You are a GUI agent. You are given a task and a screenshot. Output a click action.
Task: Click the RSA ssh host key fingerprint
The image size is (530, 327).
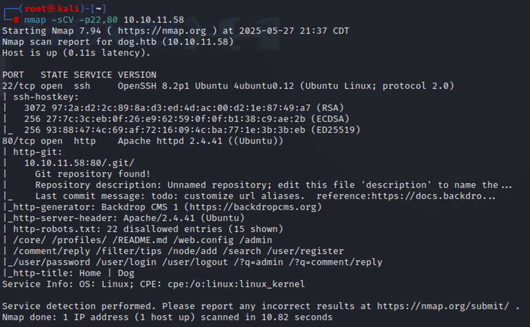coord(167,108)
